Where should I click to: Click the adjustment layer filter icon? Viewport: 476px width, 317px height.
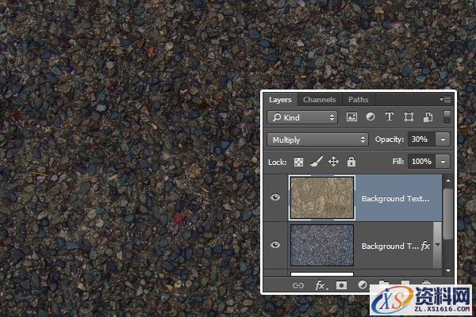coord(370,117)
